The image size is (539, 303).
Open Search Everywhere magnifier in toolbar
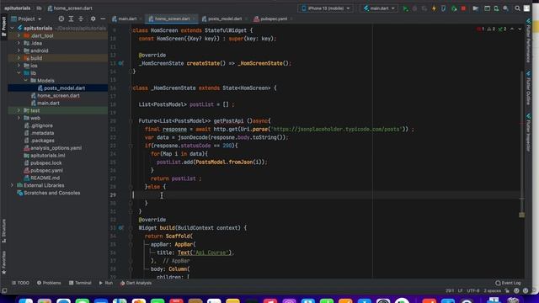click(x=517, y=8)
